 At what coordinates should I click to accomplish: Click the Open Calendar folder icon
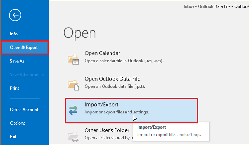click(x=73, y=60)
